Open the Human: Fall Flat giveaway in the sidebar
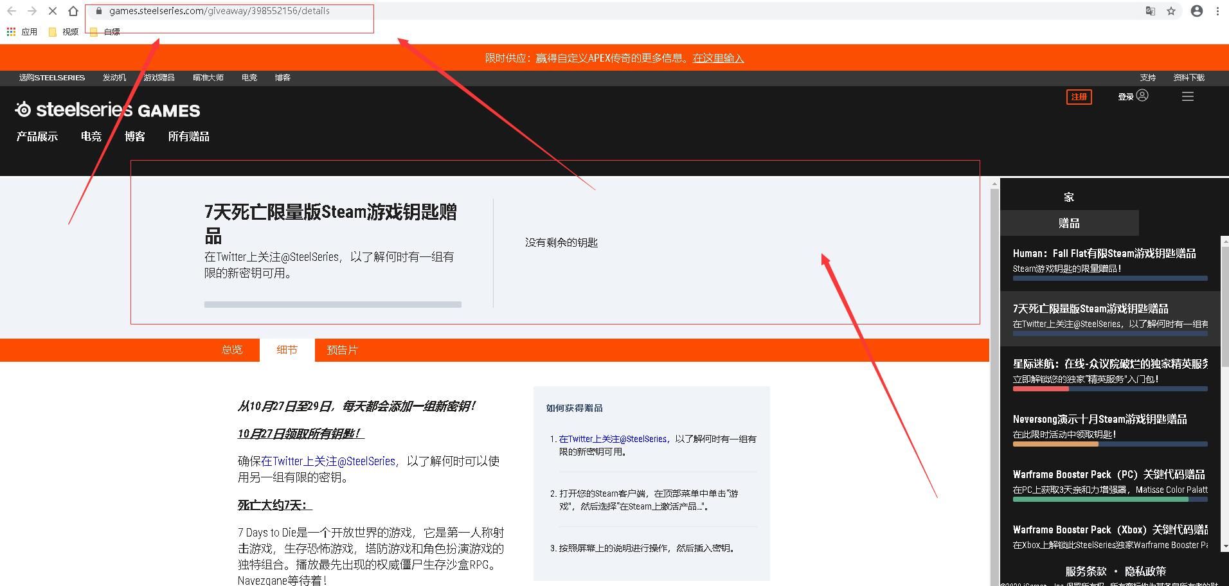Viewport: 1229px width, 586px height. click(x=1110, y=263)
